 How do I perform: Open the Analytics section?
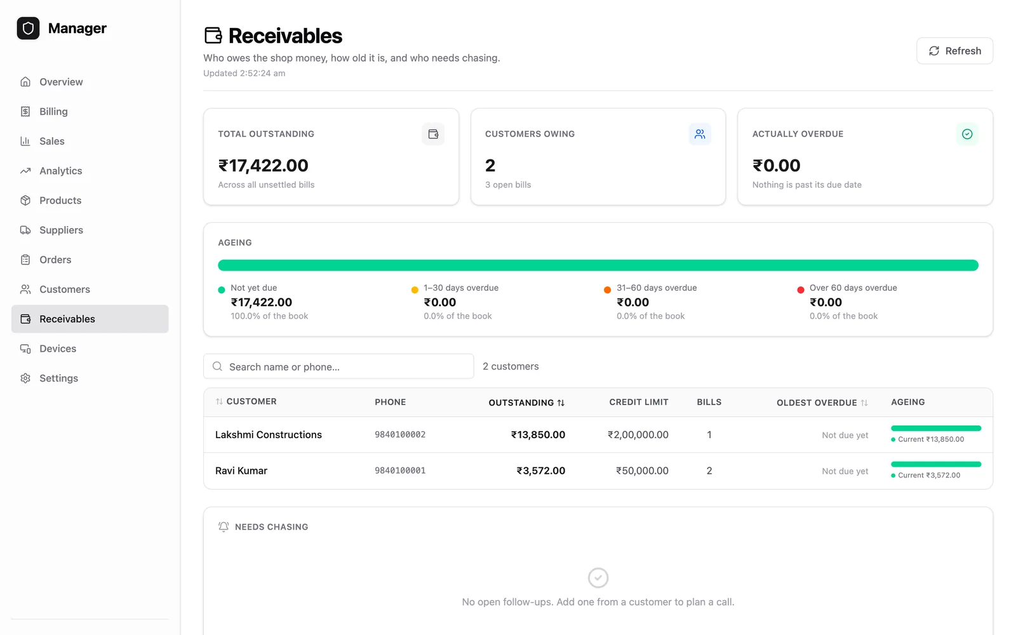(90, 171)
